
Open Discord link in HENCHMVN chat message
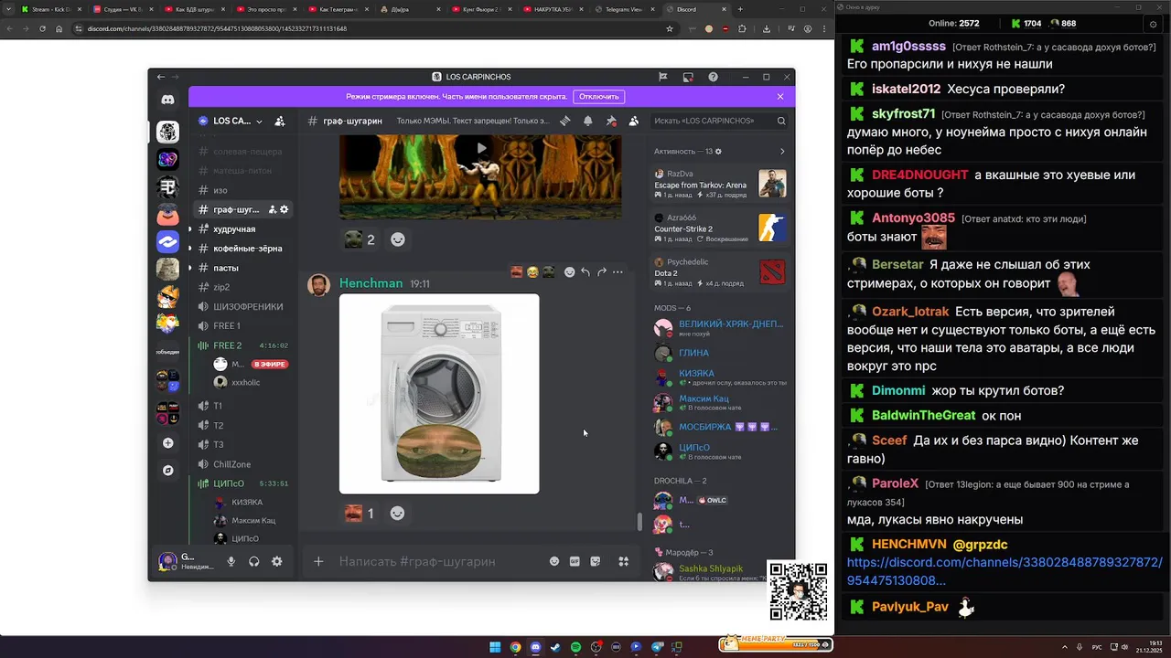point(1004,571)
